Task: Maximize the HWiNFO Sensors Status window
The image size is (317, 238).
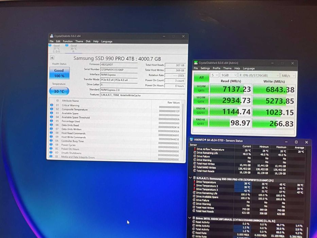Action: [x=296, y=142]
